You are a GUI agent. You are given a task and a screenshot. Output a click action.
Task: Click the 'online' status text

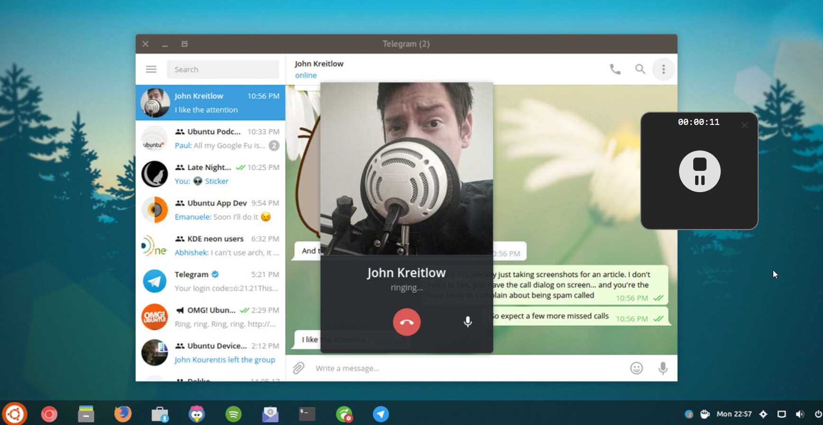[x=306, y=75]
